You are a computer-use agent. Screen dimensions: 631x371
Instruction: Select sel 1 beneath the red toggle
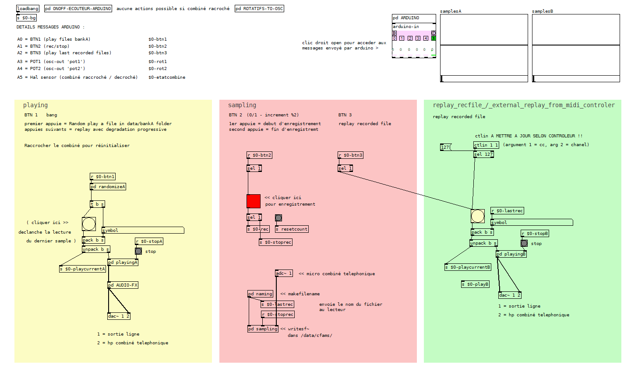pyautogui.click(x=254, y=217)
